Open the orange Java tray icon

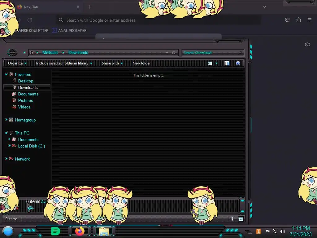258,231
